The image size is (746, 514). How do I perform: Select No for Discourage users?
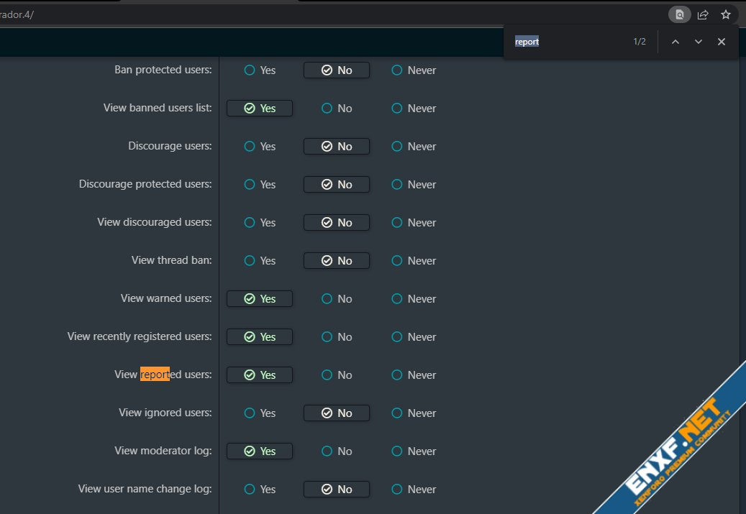coord(337,147)
